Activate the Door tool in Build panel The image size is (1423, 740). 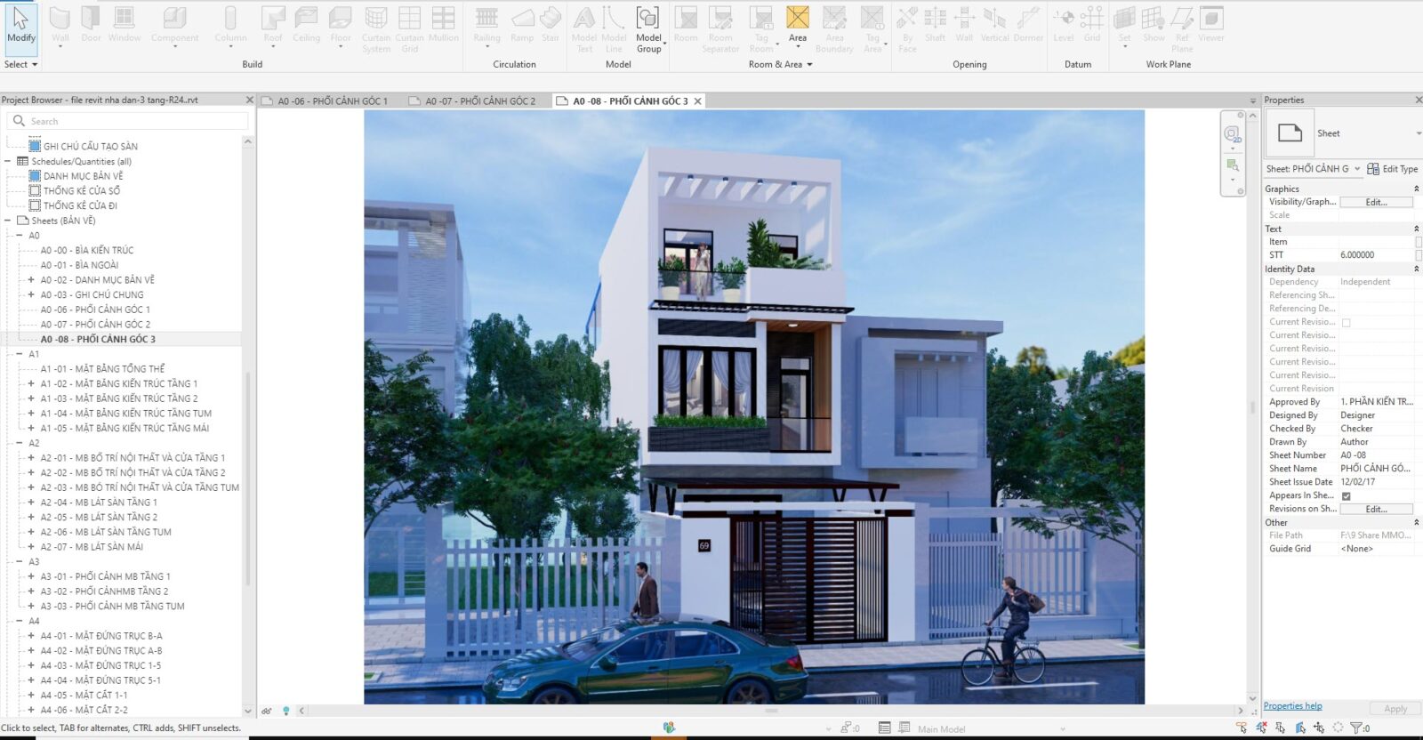pos(91,25)
